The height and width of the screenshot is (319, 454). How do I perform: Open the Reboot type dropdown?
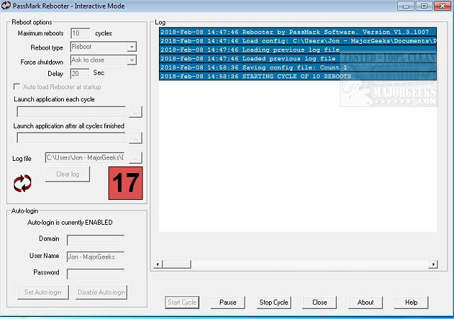coord(132,47)
